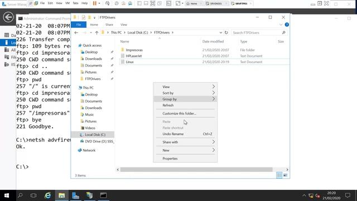Click VMware console view icon

tap(168, 3)
